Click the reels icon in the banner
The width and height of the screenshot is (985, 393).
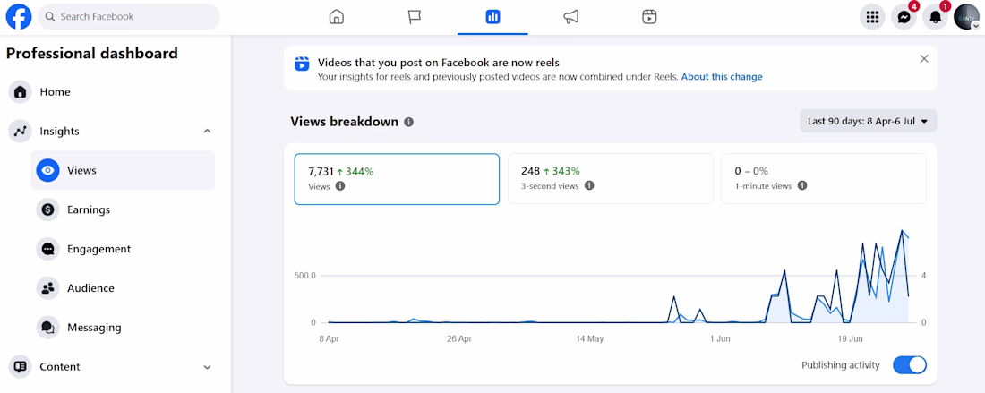(x=302, y=64)
